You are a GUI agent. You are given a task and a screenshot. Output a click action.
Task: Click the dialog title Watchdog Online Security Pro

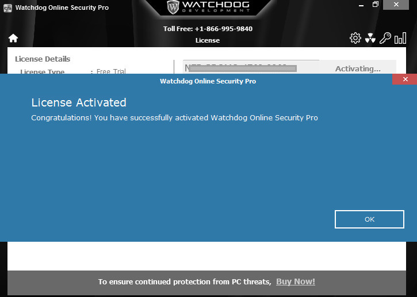[208, 81]
